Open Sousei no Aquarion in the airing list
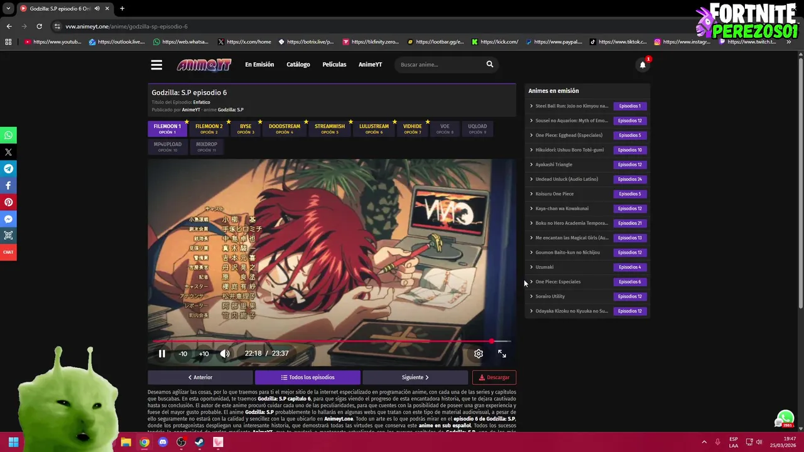The image size is (804, 452). (x=572, y=121)
